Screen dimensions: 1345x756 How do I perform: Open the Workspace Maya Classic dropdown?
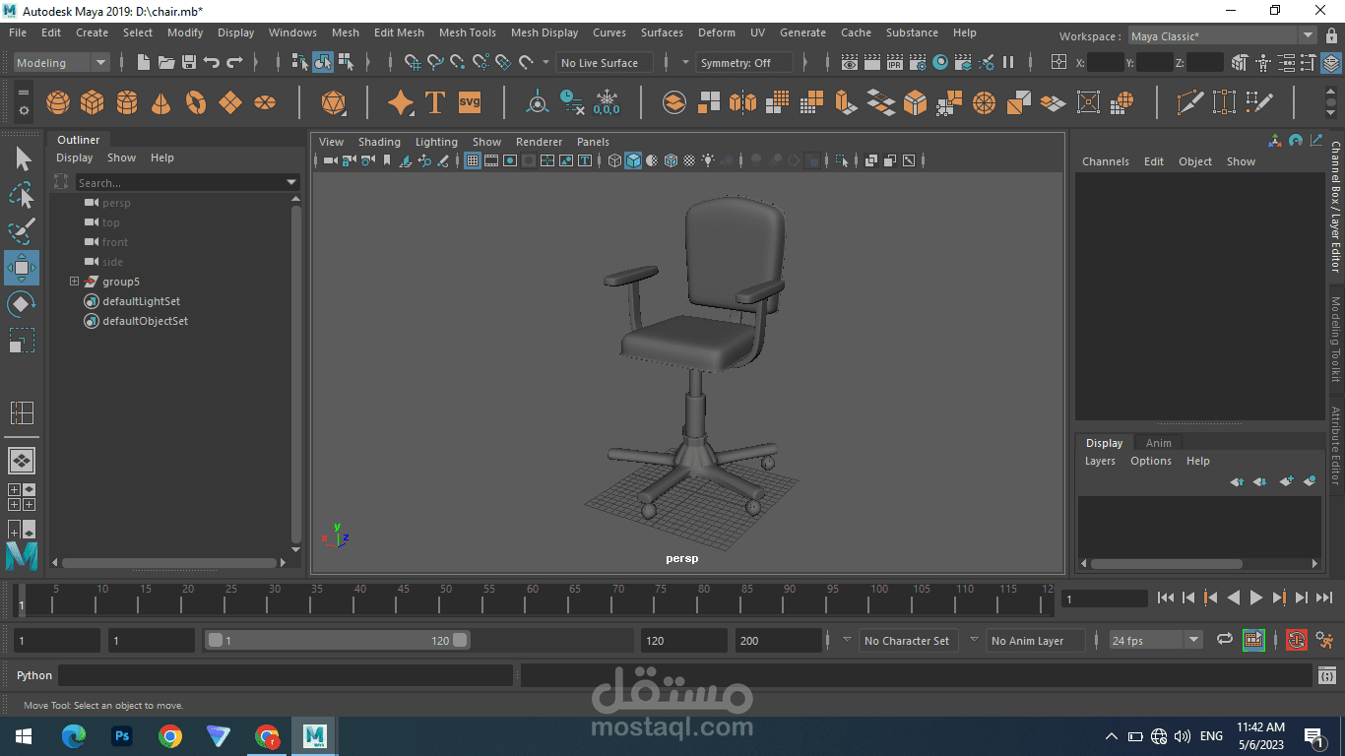(1222, 36)
